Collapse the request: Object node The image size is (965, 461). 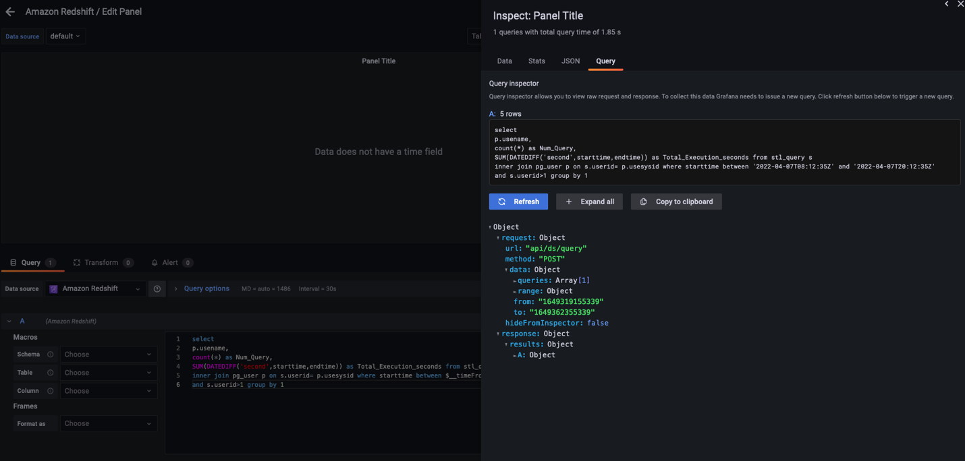(x=499, y=238)
